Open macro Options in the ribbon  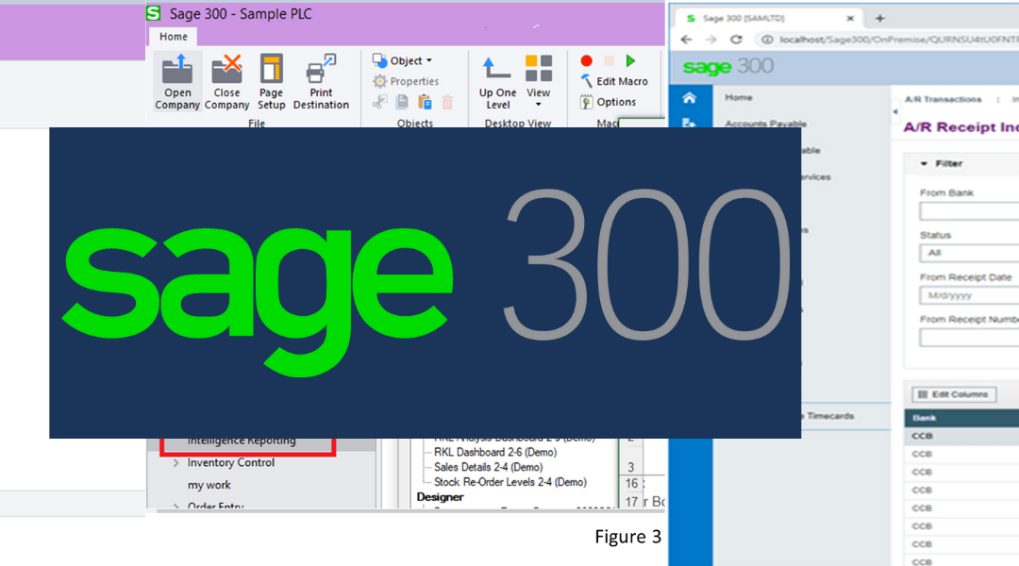click(x=608, y=102)
